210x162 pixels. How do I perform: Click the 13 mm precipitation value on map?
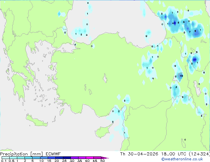coord(181,76)
